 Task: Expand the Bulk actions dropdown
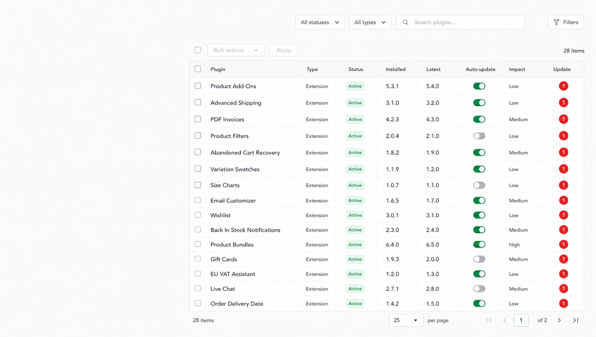tap(236, 50)
